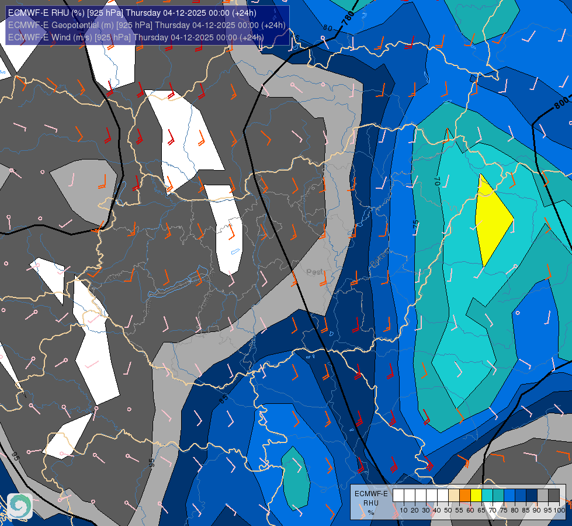Click the '780' geopotential contour label
This screenshot has height=526, width=572.
pyautogui.click(x=347, y=18)
